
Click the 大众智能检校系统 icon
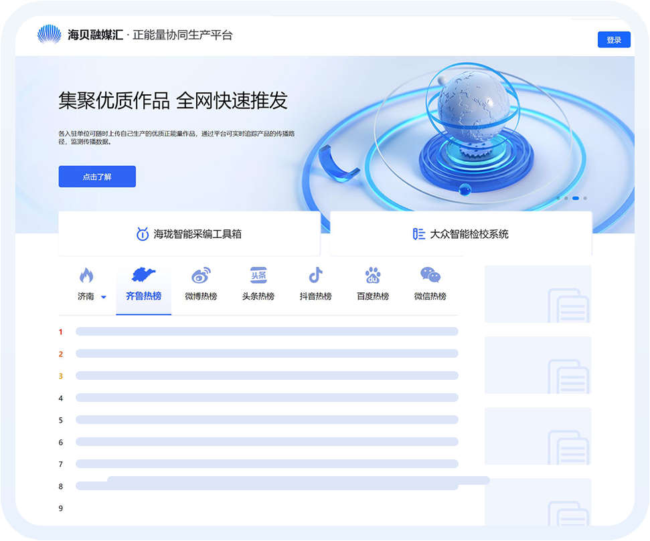point(418,233)
